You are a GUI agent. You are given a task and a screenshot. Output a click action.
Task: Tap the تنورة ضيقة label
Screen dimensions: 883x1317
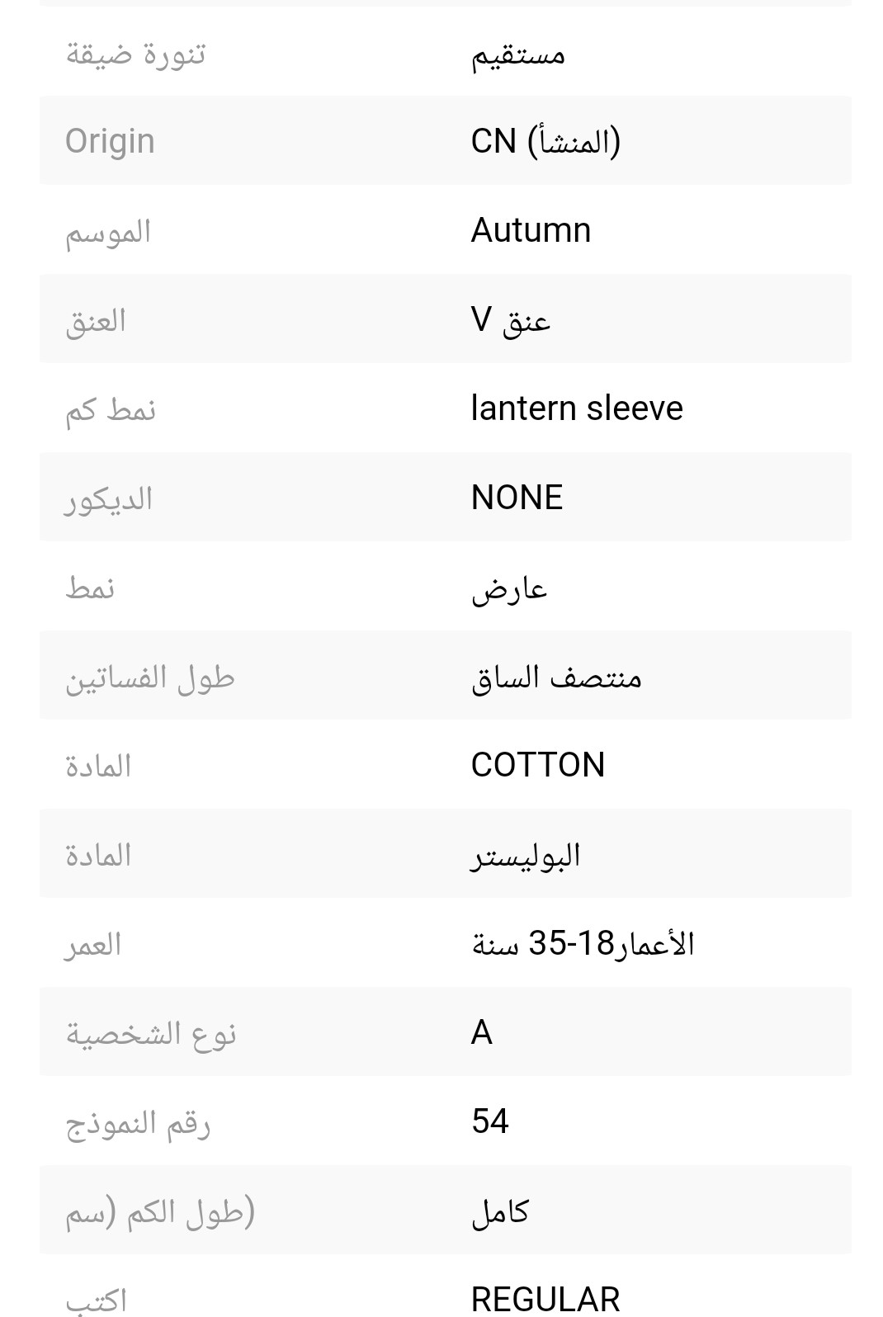135,54
